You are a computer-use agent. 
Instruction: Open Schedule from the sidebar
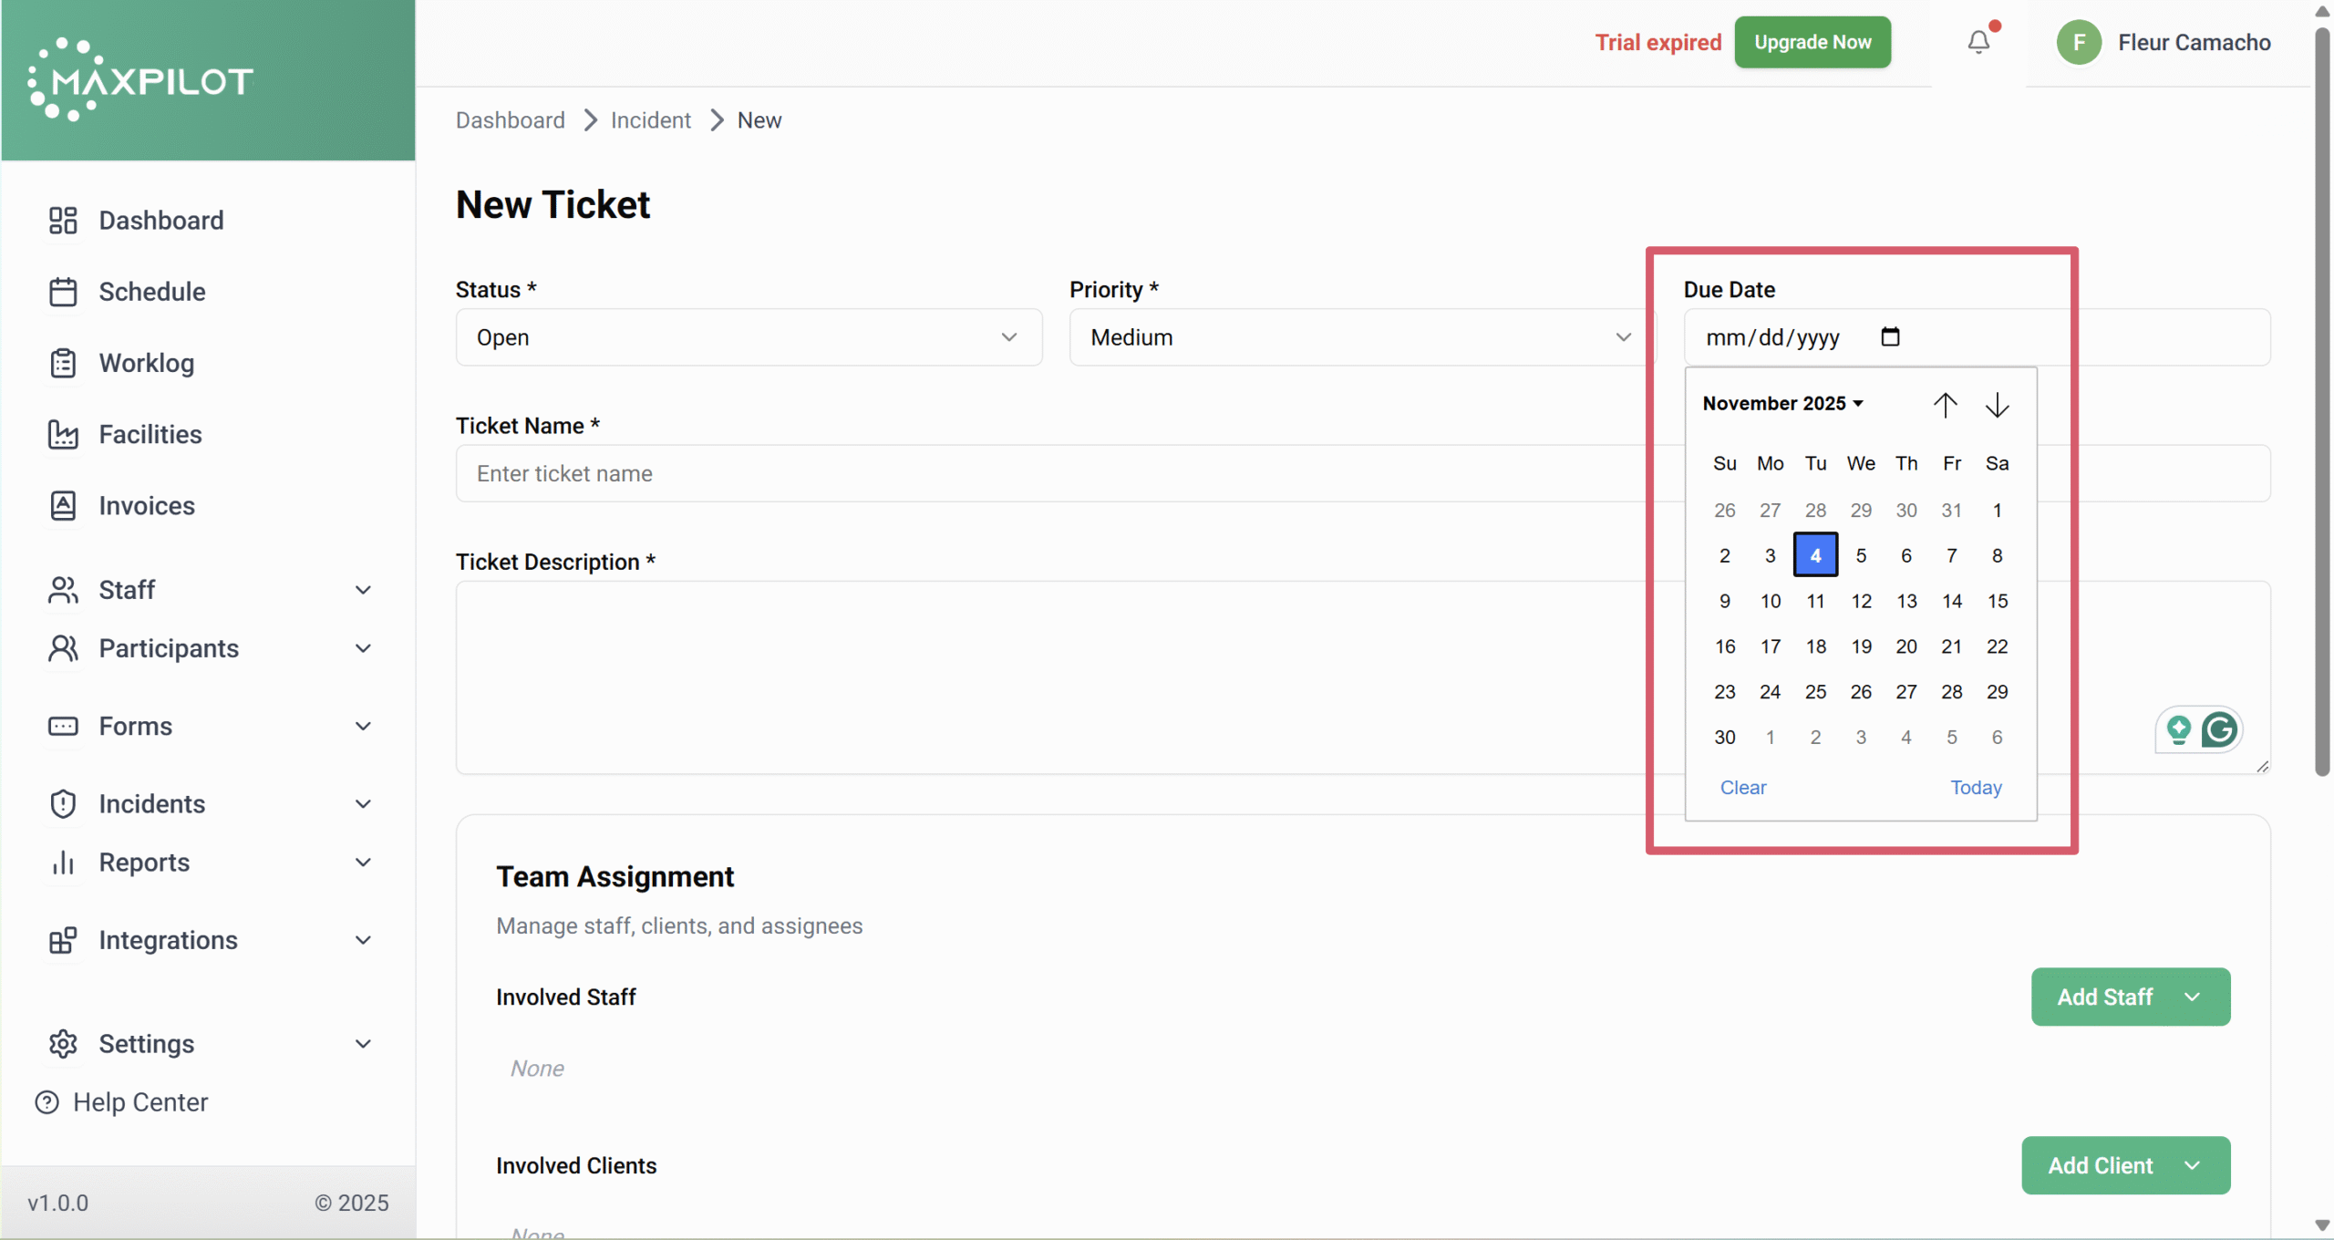pyautogui.click(x=151, y=292)
